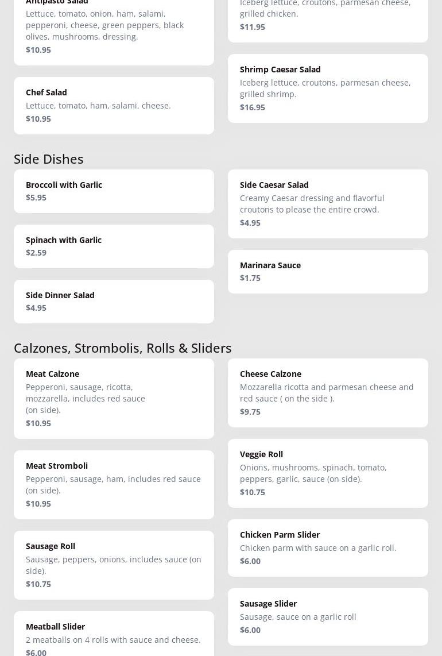Select the Meat Calzone item

(114, 398)
